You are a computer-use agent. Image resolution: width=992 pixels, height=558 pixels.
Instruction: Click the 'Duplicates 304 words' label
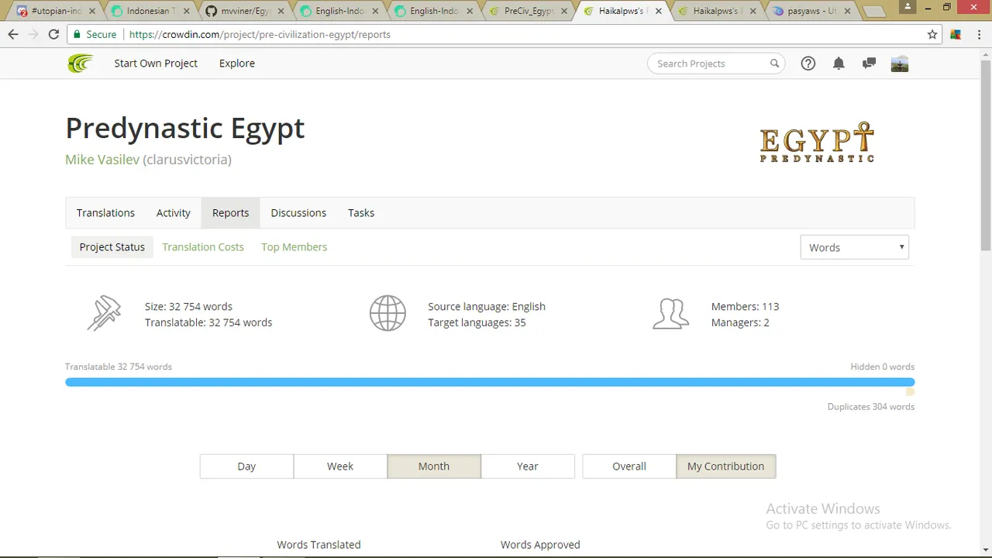(871, 406)
